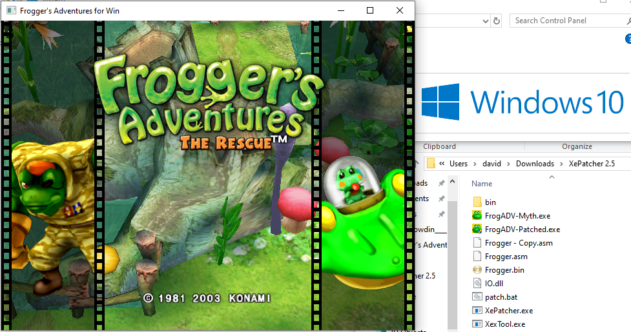This screenshot has width=631, height=332.
Task: Maximize the Frogger's Adventures window
Action: 370,10
